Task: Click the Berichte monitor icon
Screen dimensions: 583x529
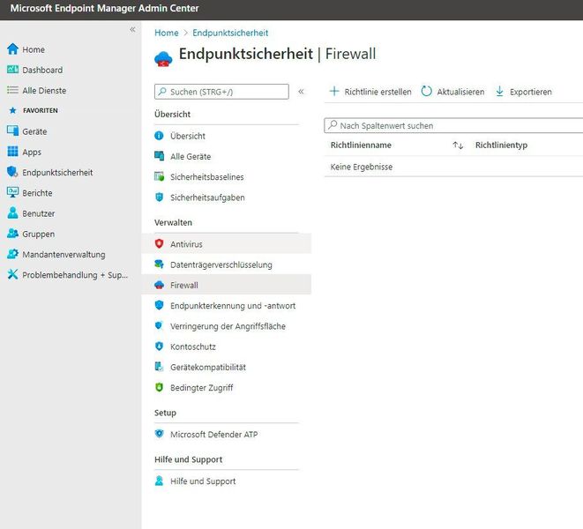Action: pos(12,192)
